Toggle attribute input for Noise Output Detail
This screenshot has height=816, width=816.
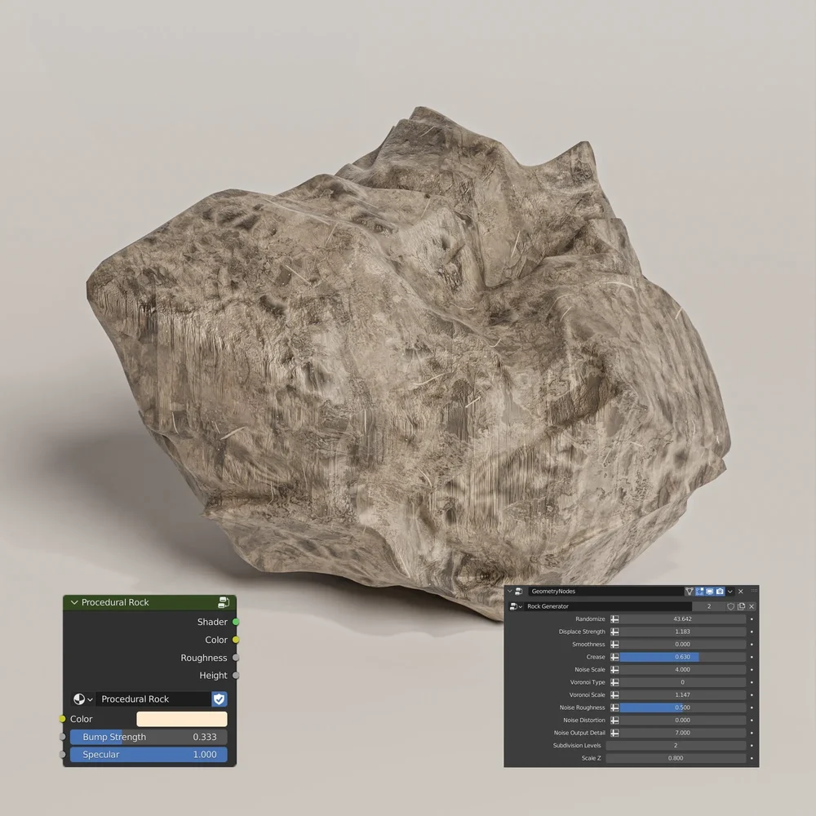(x=614, y=733)
